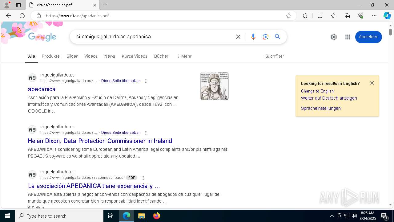Switch to the Kurze Videos tab
Screen dimensions: 394x222
click(135, 56)
